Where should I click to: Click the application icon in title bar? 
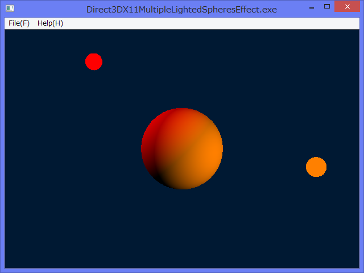pos(10,9)
